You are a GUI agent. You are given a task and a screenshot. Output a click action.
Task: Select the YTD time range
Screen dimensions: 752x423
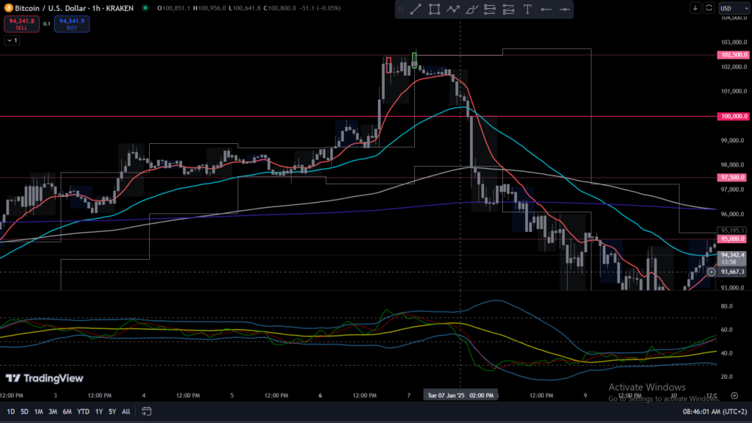click(x=82, y=411)
